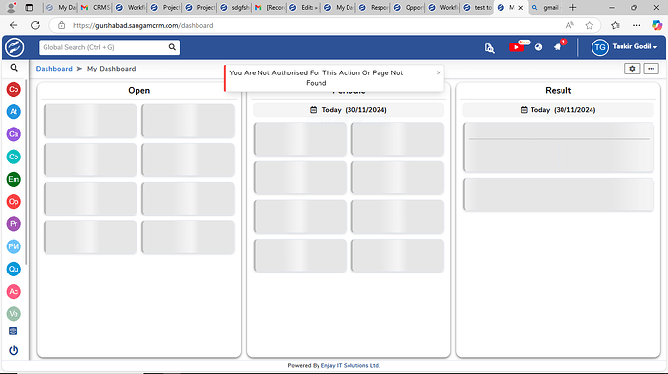The image size is (668, 374).
Task: Click the Dashboard breadcrumb link
Action: click(x=53, y=69)
